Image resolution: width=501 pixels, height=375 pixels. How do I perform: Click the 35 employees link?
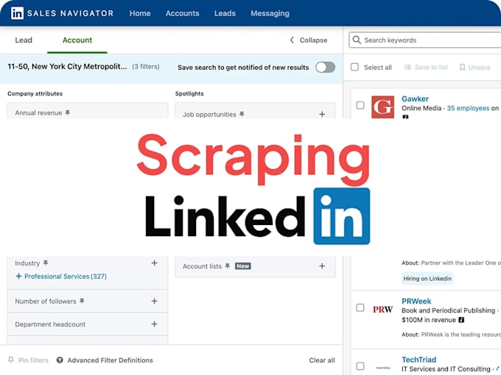pyautogui.click(x=468, y=108)
